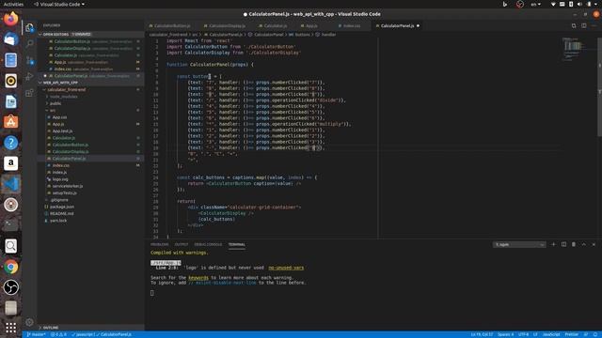Click the master branch in status bar
This screenshot has height=338, width=602.
(36, 334)
